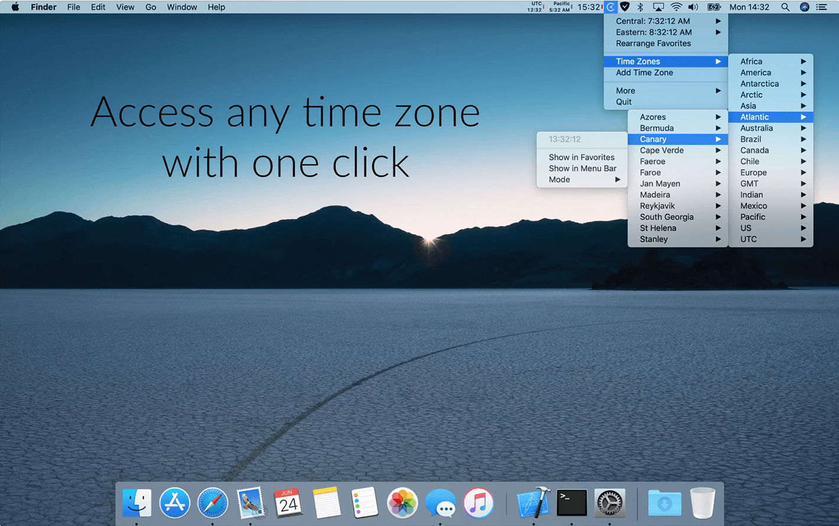The width and height of the screenshot is (839, 526).
Task: Select Add Time Zone
Action: point(666,73)
